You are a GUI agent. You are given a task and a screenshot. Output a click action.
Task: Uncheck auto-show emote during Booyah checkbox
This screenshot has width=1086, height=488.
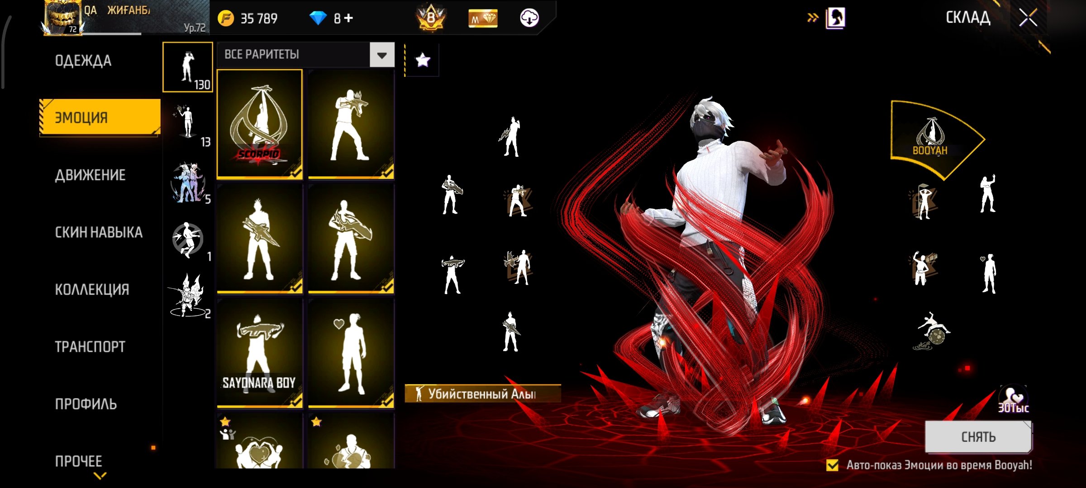(x=832, y=465)
